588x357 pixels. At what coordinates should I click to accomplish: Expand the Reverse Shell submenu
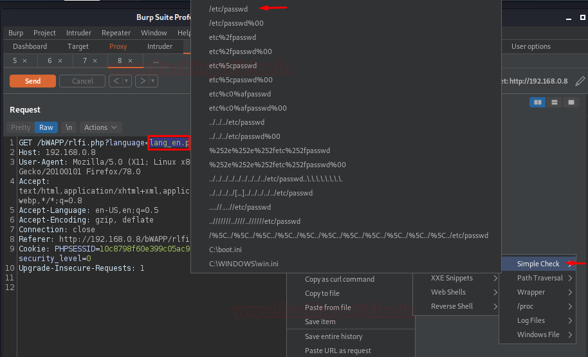pos(456,306)
